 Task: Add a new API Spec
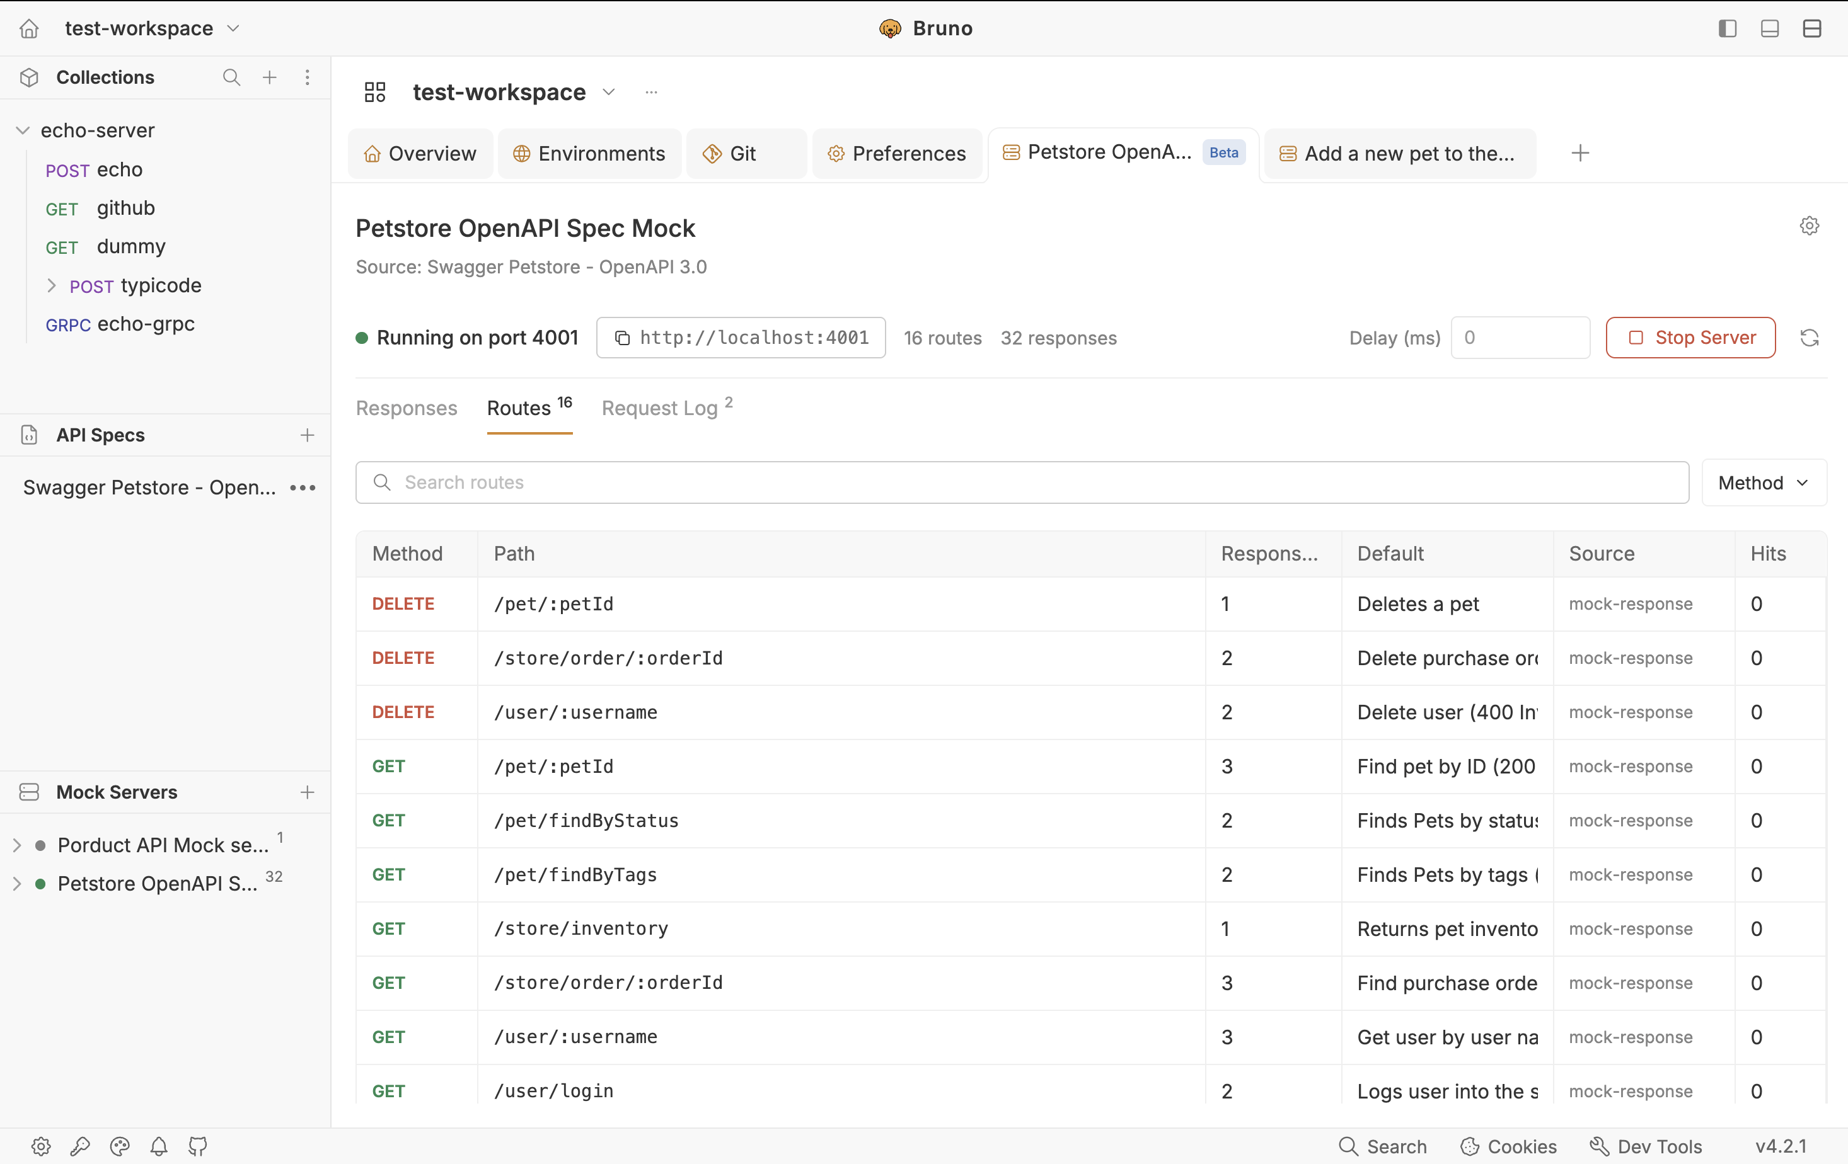coord(307,435)
